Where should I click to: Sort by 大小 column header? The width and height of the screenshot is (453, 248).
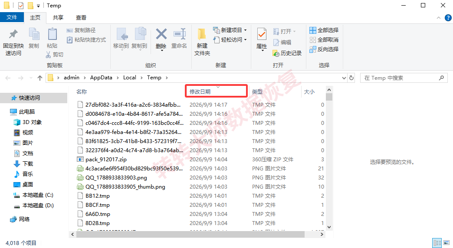tap(309, 91)
